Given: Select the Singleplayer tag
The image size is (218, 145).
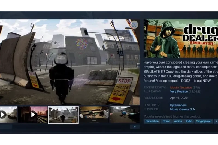Looking at the screenshot, I should pyautogui.click(x=204, y=121).
